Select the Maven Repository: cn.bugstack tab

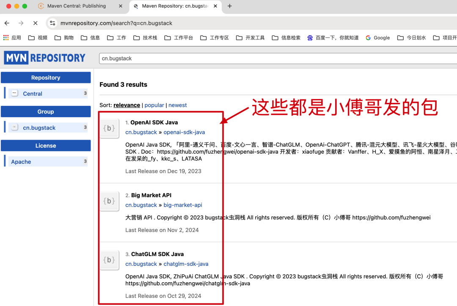point(175,6)
